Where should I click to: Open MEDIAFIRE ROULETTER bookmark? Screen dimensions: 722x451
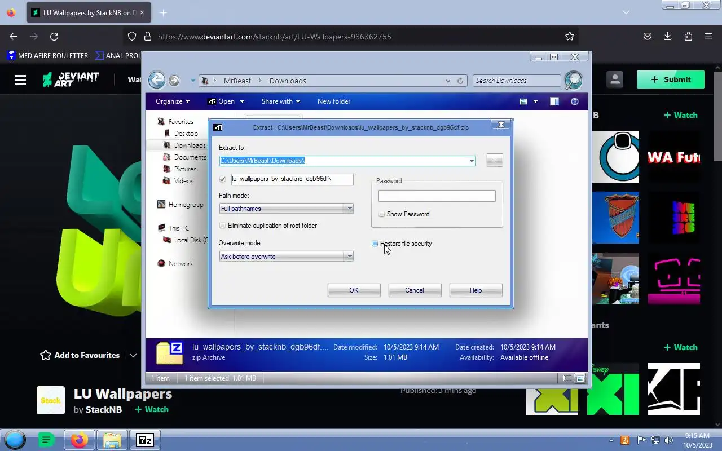click(x=47, y=55)
